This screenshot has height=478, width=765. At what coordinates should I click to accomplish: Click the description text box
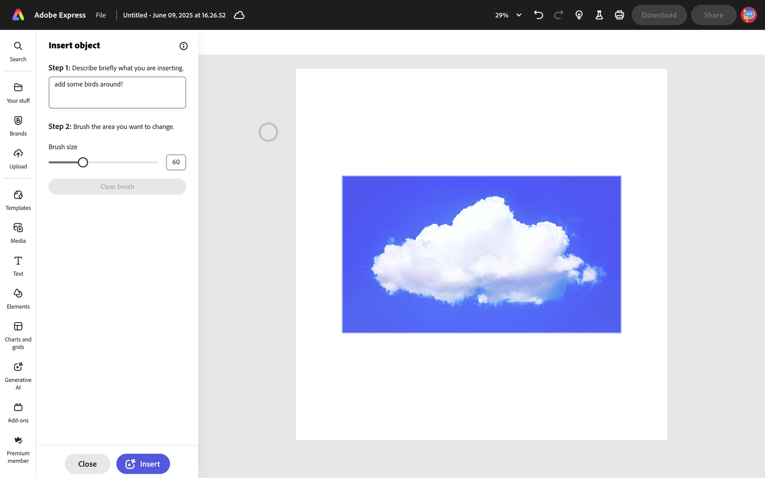[x=117, y=92]
